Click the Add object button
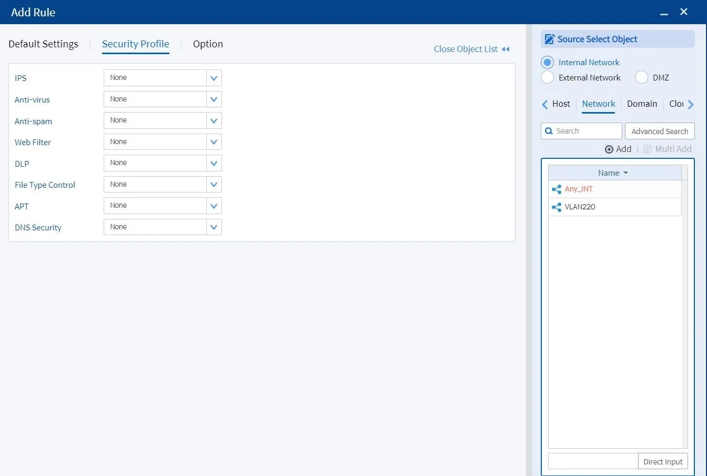This screenshot has height=476, width=707. 618,149
